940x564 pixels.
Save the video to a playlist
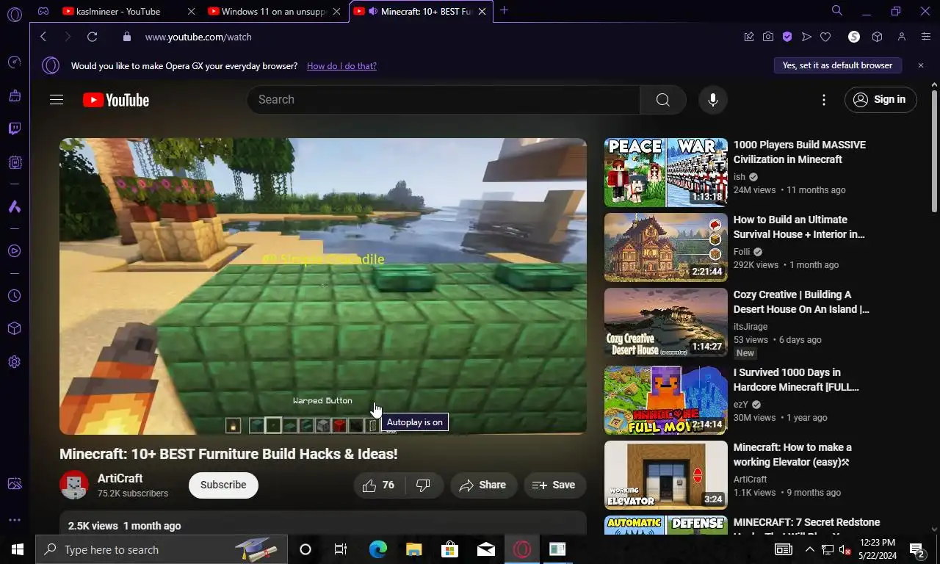[x=554, y=485]
